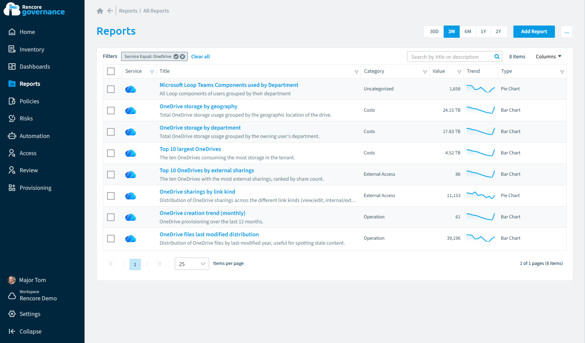The width and height of the screenshot is (585, 343).
Task: Remove the Service Equal OneDrive filter chip
Action: coord(182,56)
